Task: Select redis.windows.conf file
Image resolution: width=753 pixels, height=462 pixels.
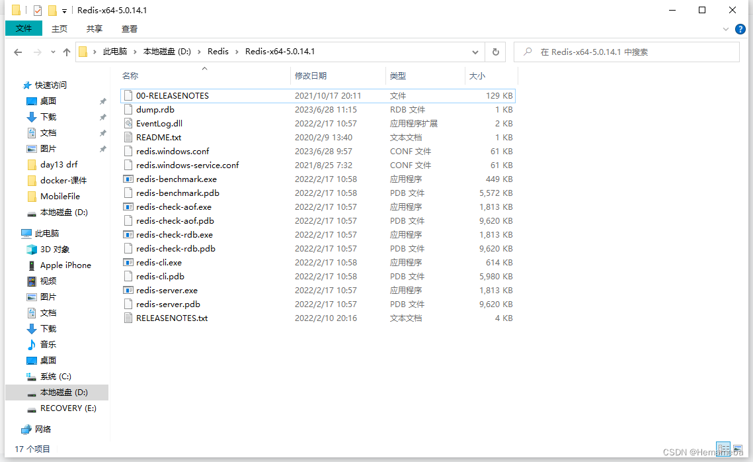Action: click(x=173, y=152)
